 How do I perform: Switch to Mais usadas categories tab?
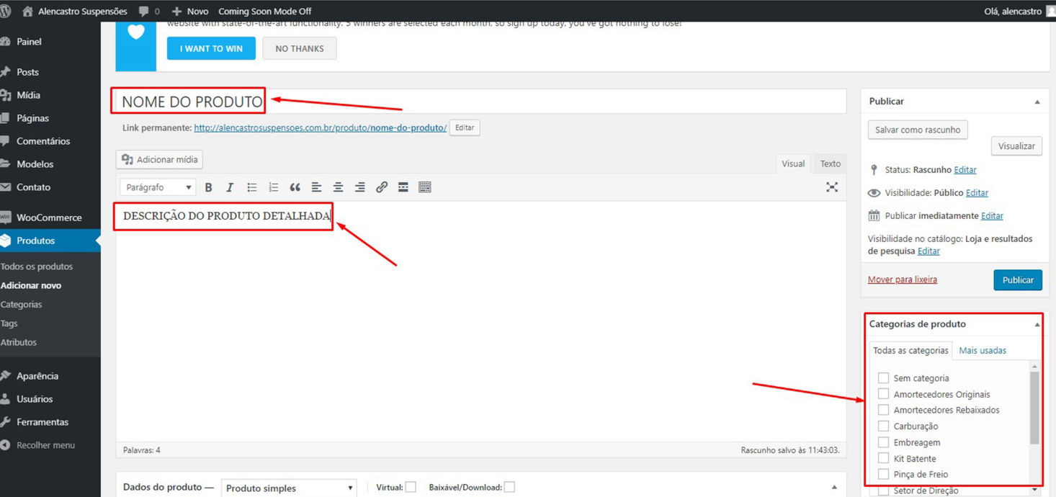983,351
